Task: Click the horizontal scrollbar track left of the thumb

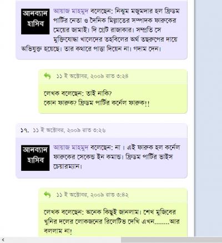Action: coord(63,240)
